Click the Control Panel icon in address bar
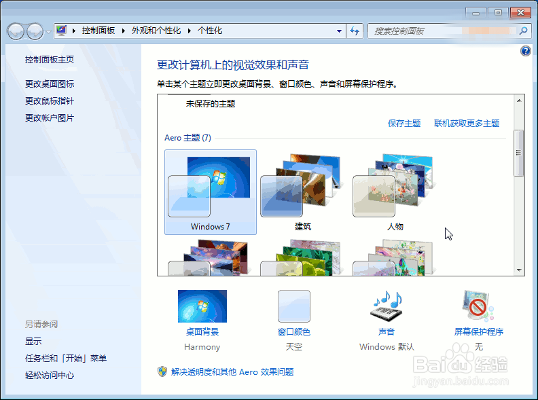The height and width of the screenshot is (400, 538). (x=61, y=31)
